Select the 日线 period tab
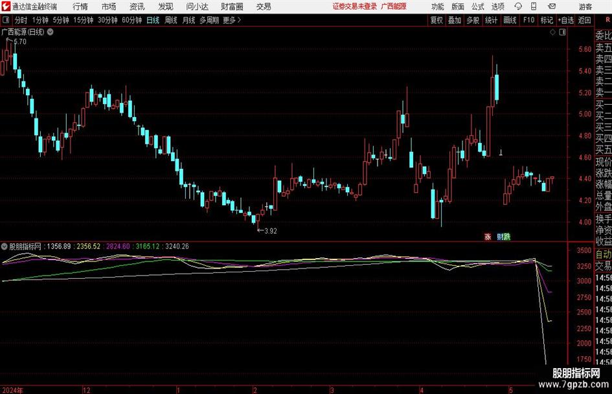Viewport: 612px width, 394px height. point(153,20)
